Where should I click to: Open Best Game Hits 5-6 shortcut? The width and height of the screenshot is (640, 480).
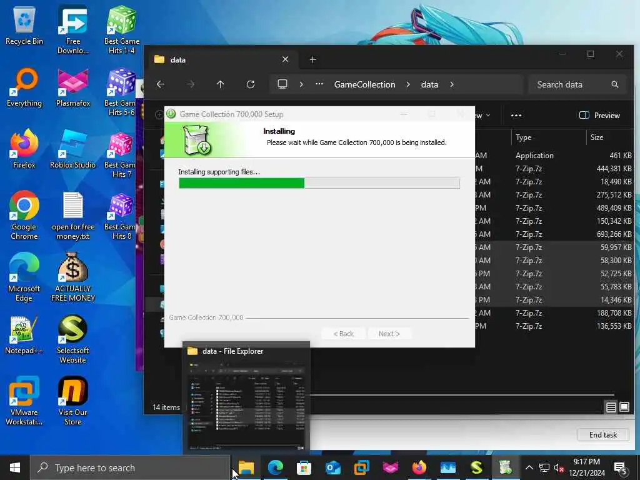click(x=121, y=92)
